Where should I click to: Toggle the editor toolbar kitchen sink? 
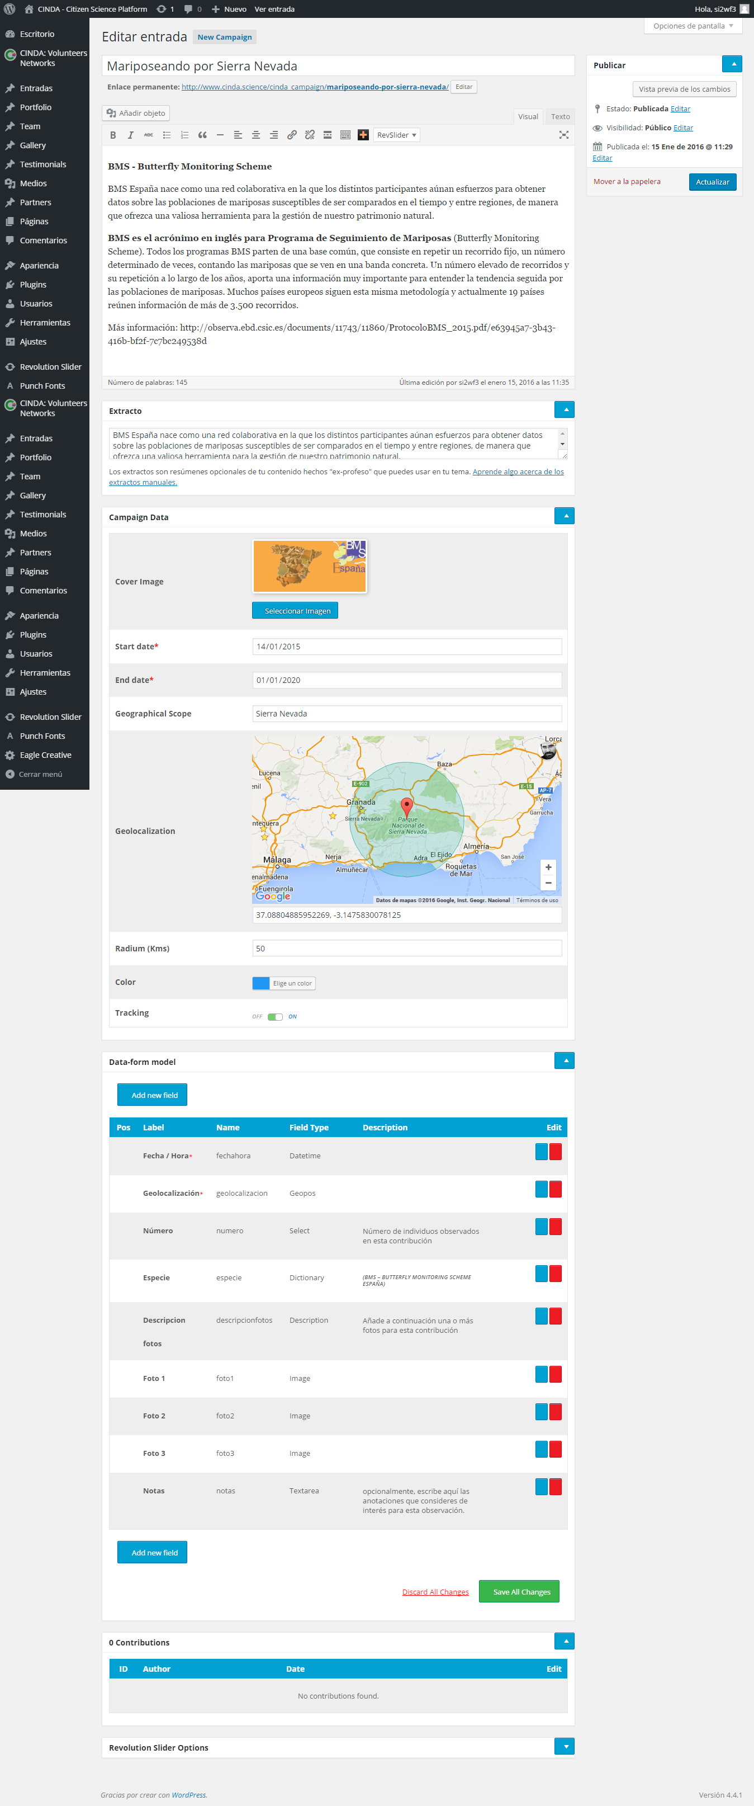point(345,135)
